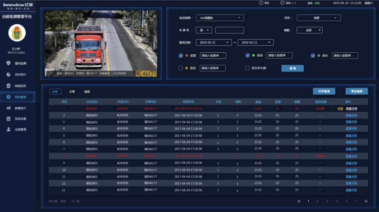Viewport: 379px width, 212px height.
Task: Switch to the 超限 tab
Action: 87,92
